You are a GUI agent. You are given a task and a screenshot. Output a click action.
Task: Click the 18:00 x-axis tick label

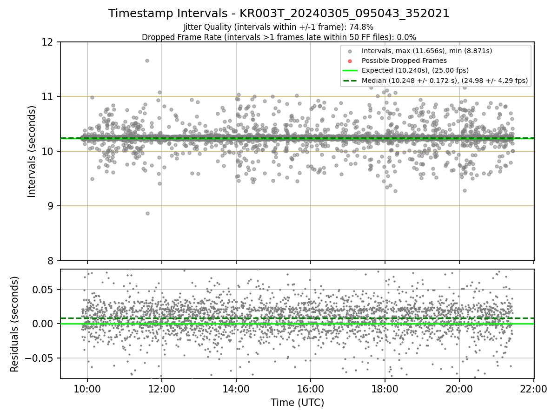pyautogui.click(x=385, y=389)
